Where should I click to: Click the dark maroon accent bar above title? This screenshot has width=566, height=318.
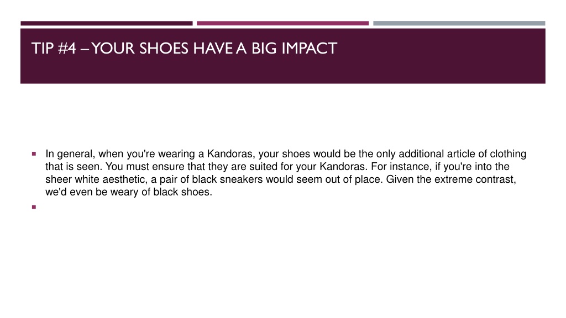107,23
